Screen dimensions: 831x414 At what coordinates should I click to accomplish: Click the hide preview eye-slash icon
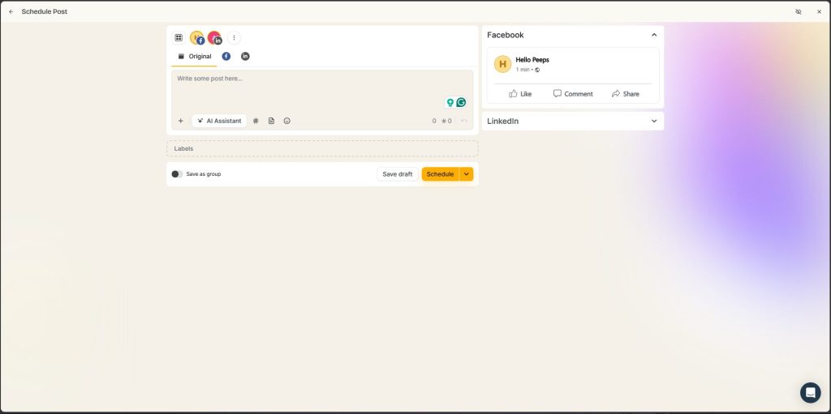coord(799,11)
